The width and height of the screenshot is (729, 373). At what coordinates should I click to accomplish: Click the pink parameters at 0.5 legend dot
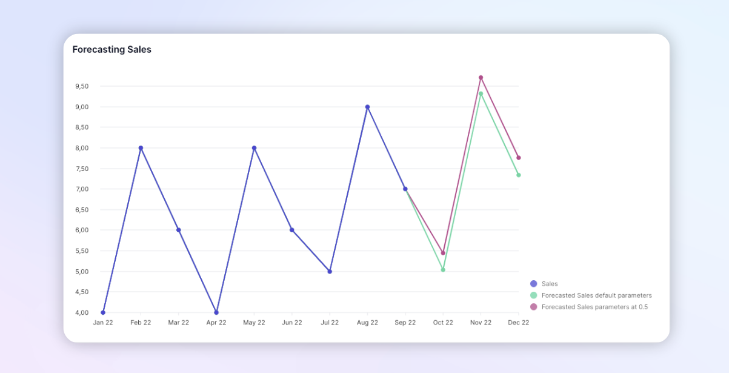coord(534,307)
